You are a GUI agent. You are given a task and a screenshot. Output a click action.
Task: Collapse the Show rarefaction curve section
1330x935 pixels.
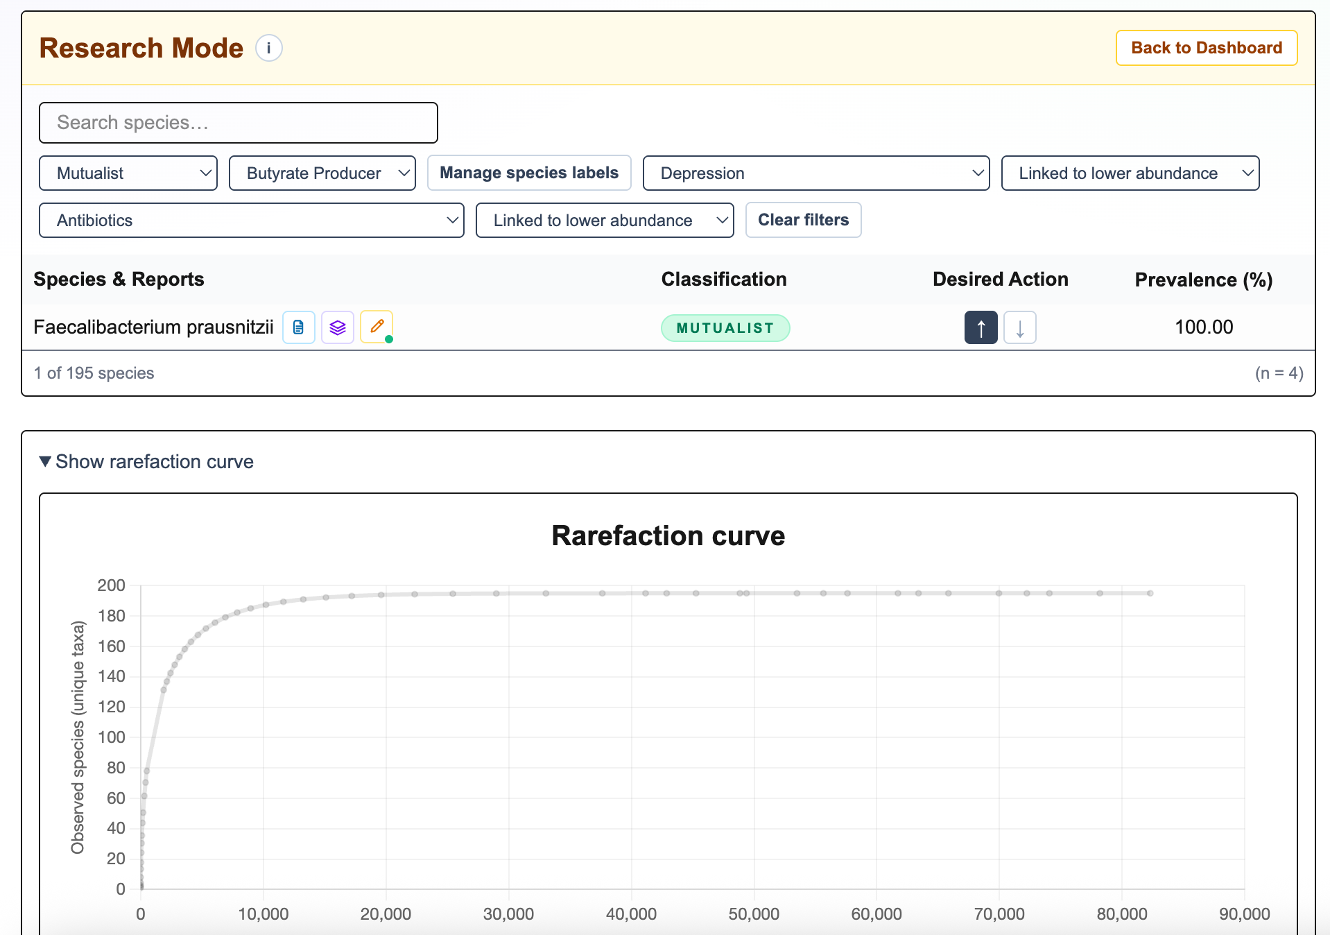tap(147, 462)
